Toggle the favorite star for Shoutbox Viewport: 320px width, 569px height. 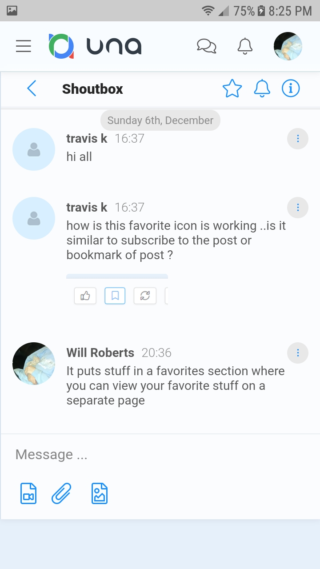pyautogui.click(x=232, y=88)
